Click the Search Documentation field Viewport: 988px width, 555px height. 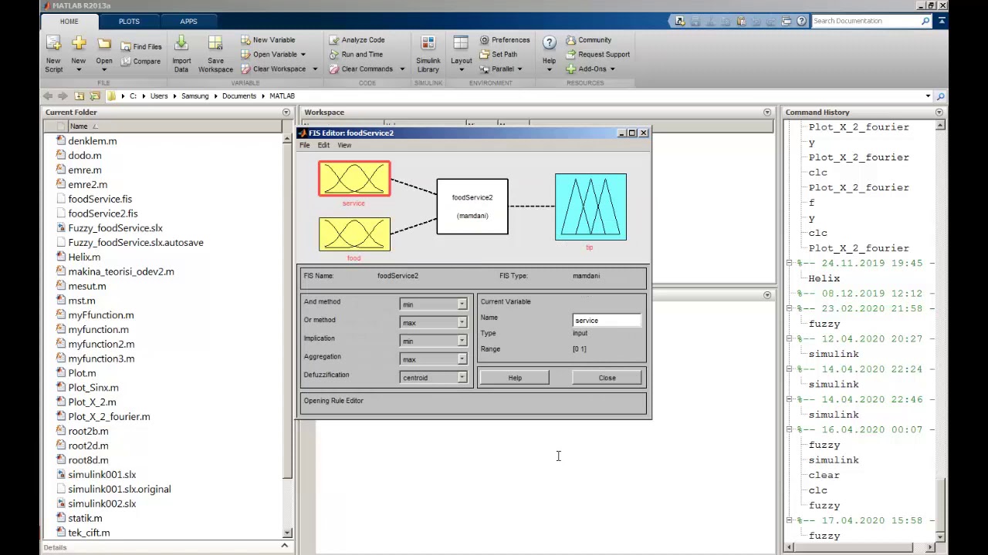tap(866, 21)
